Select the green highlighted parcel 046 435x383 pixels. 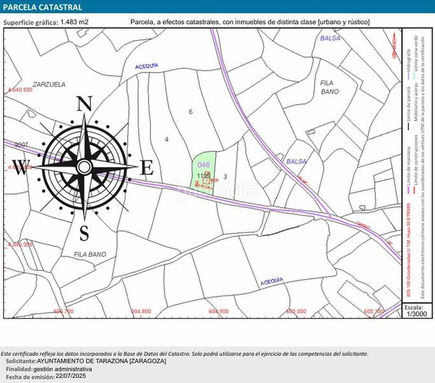coord(204,165)
